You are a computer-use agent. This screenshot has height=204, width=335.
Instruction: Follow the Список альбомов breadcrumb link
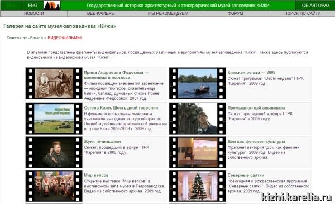tap(25, 38)
